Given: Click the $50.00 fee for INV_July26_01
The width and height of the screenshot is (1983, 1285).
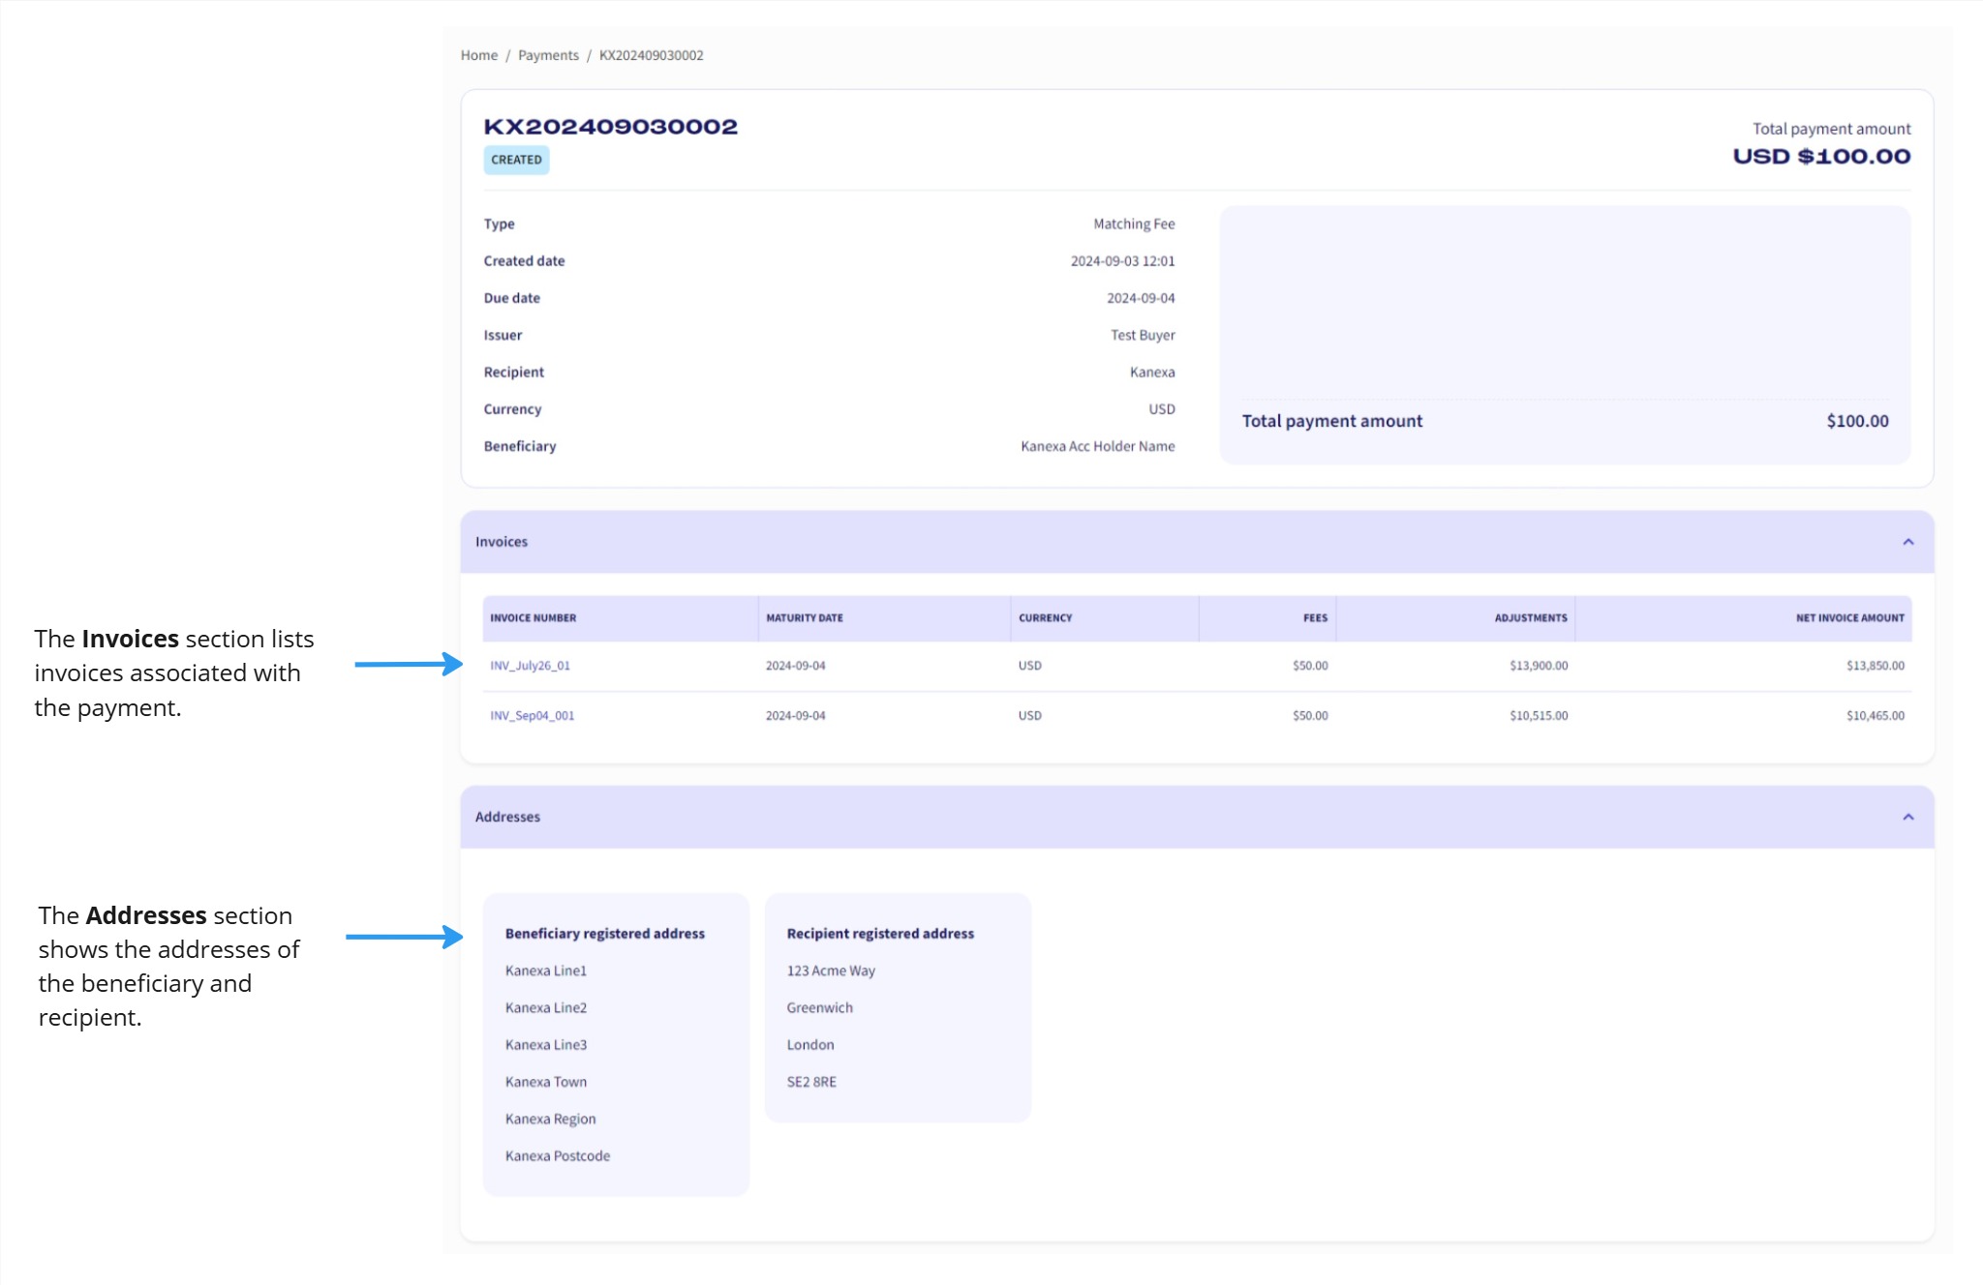Looking at the screenshot, I should [1310, 666].
